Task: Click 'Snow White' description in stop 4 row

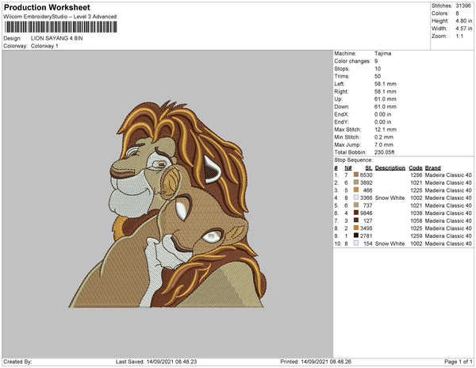Action: click(x=390, y=197)
